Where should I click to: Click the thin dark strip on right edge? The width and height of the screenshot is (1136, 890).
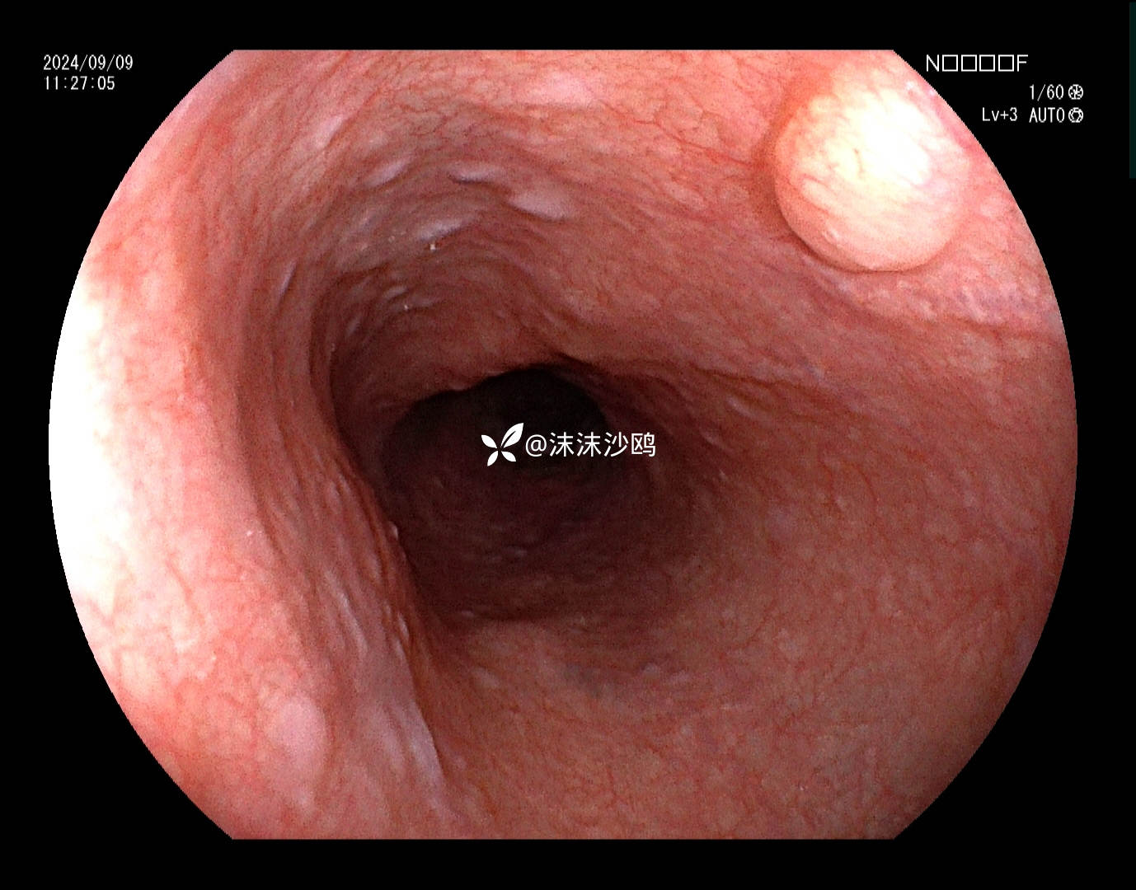click(x=1131, y=89)
